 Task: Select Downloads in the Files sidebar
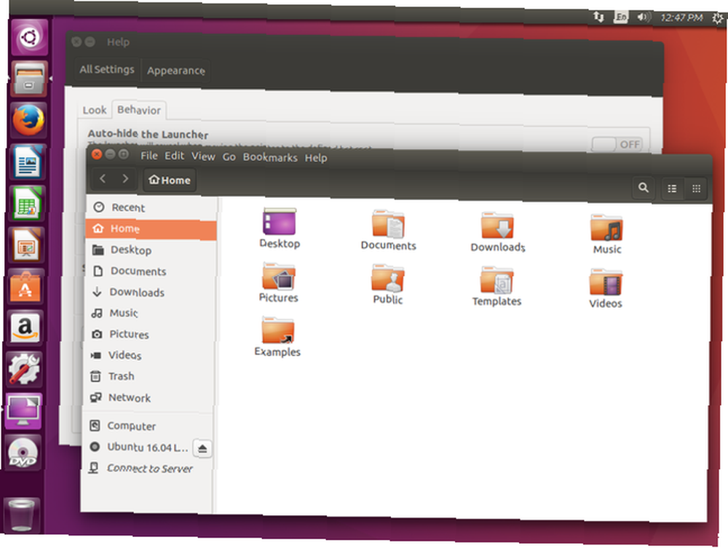tap(149, 293)
